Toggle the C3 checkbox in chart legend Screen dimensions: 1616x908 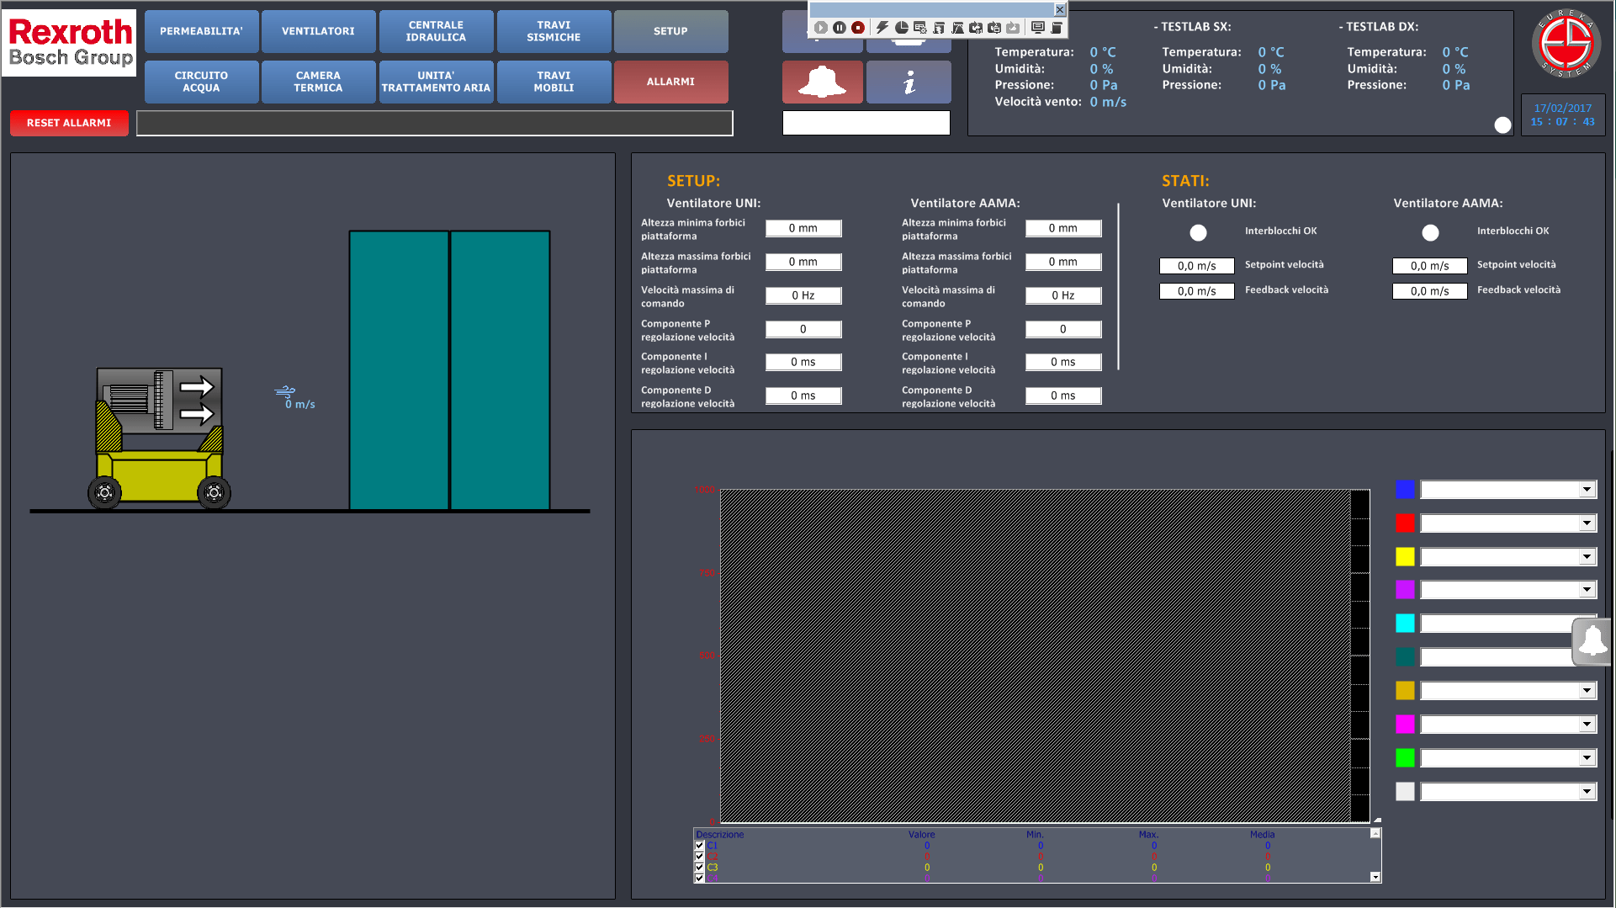(699, 868)
